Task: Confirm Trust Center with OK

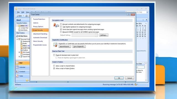Action: [119, 78]
